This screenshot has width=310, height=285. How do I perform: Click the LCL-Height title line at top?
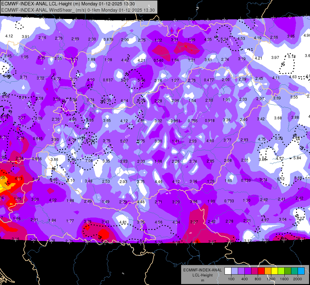68,4
